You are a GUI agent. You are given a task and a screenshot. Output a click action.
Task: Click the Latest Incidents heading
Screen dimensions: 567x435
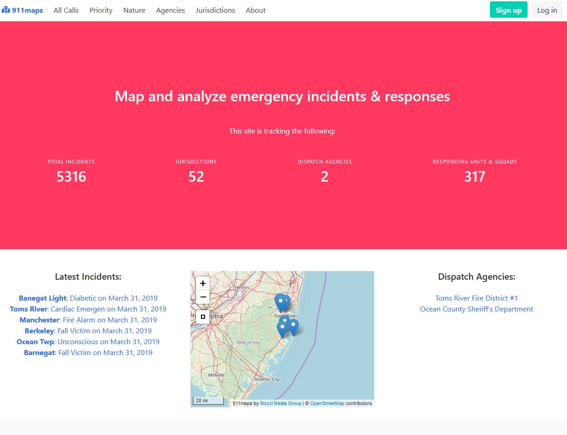[x=88, y=277]
